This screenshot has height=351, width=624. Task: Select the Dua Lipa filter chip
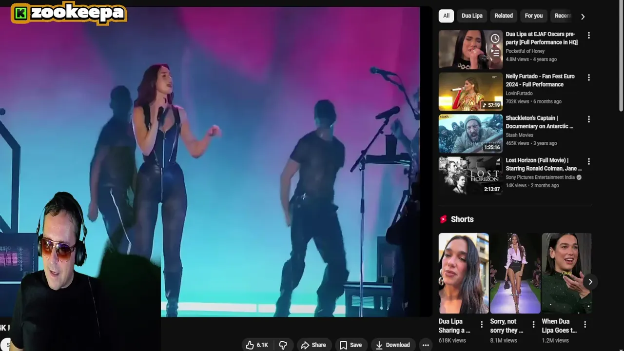(472, 16)
